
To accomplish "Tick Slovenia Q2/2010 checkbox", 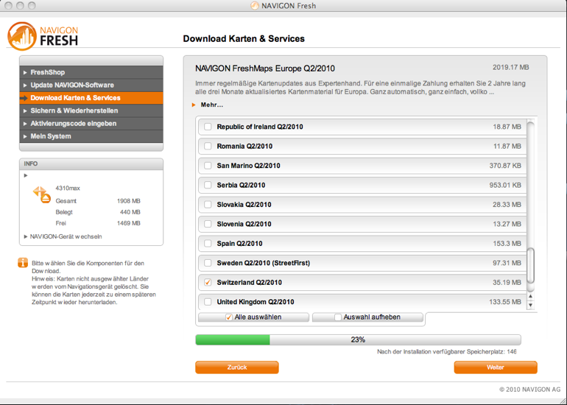I will 208,224.
